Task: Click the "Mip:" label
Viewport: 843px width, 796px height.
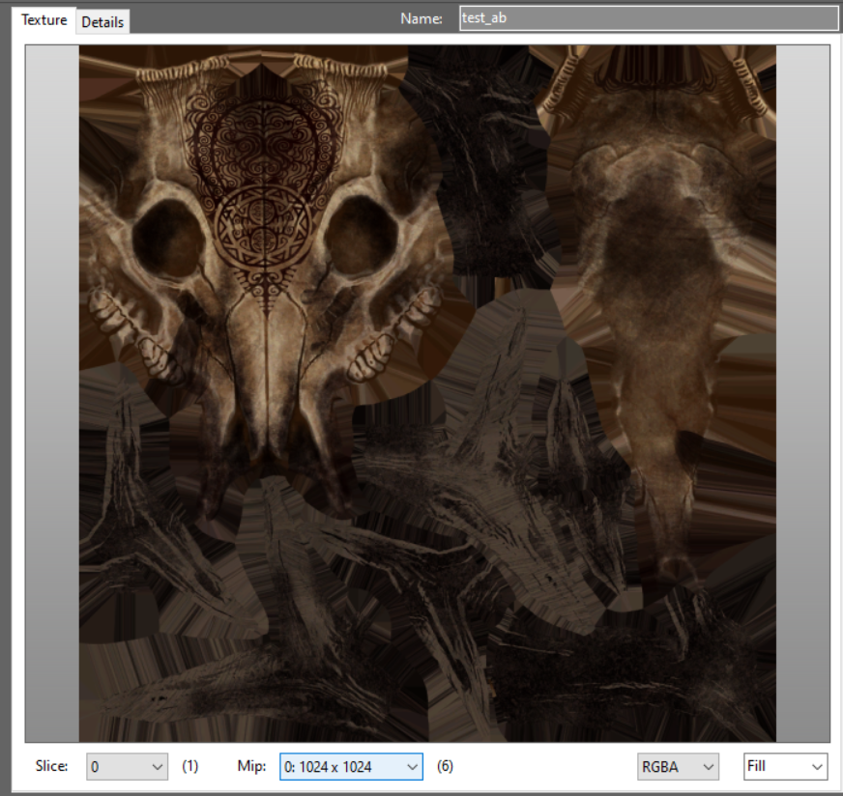Action: (250, 767)
